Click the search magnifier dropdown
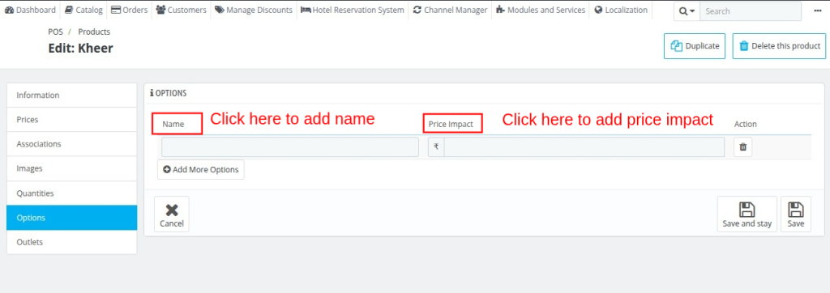Viewport: 830px width, 293px height. [687, 11]
